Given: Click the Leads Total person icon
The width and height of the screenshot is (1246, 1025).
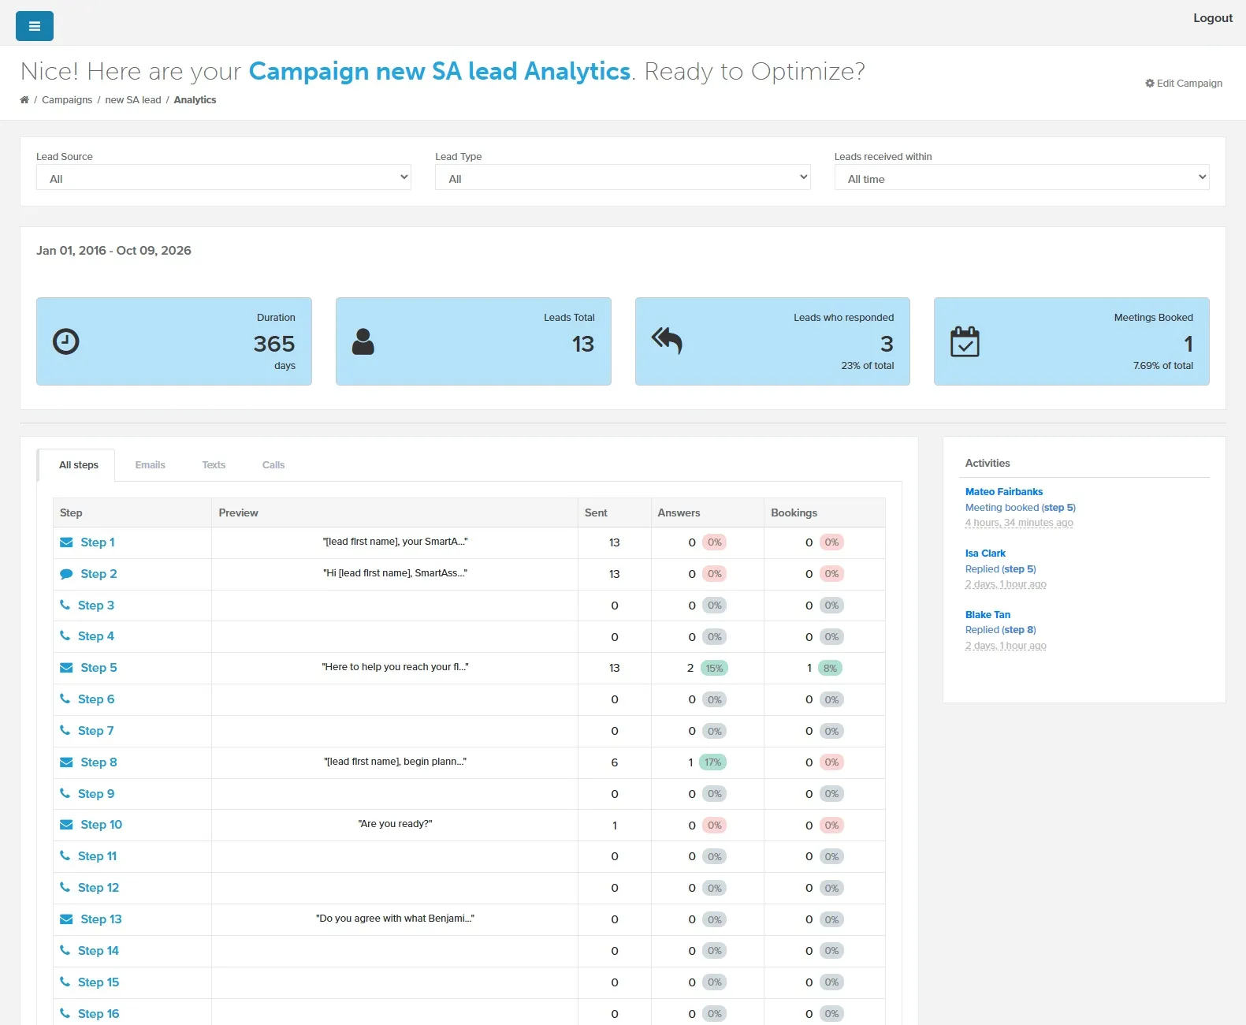Looking at the screenshot, I should coord(363,341).
